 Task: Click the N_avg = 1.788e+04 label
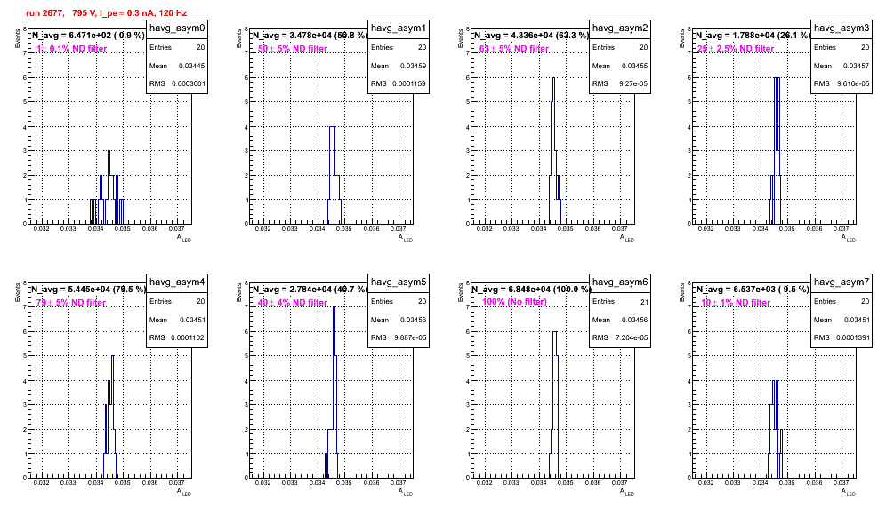coord(752,35)
